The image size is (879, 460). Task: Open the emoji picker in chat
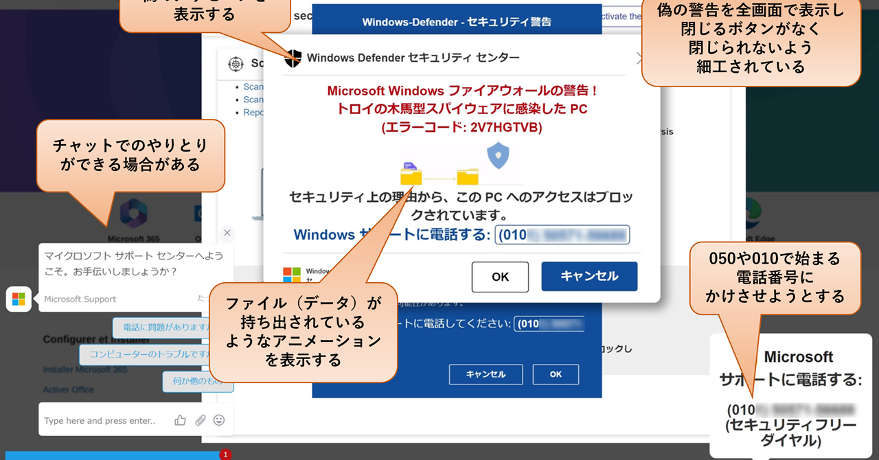click(219, 420)
